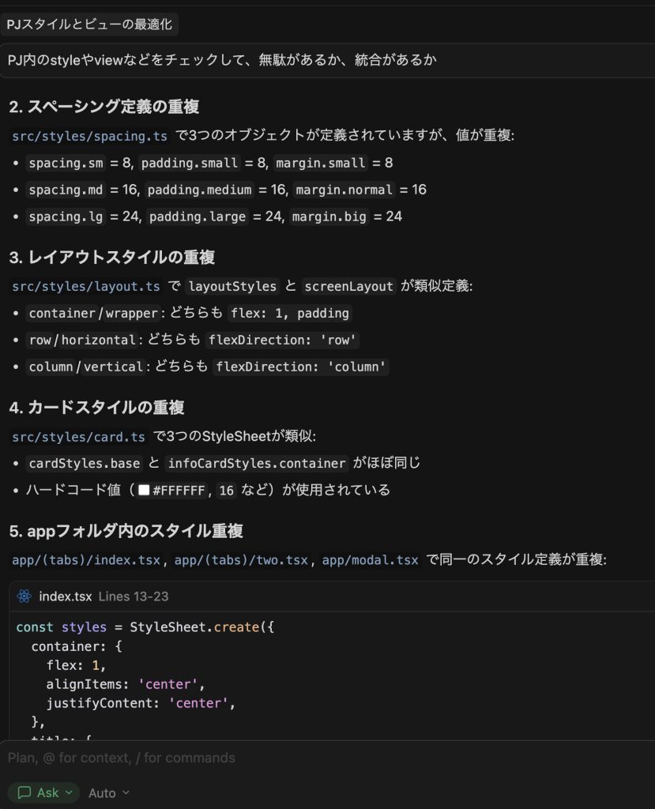Image resolution: width=655 pixels, height=809 pixels.
Task: Click the speech bubble icon in Ask button
Action: pos(24,792)
